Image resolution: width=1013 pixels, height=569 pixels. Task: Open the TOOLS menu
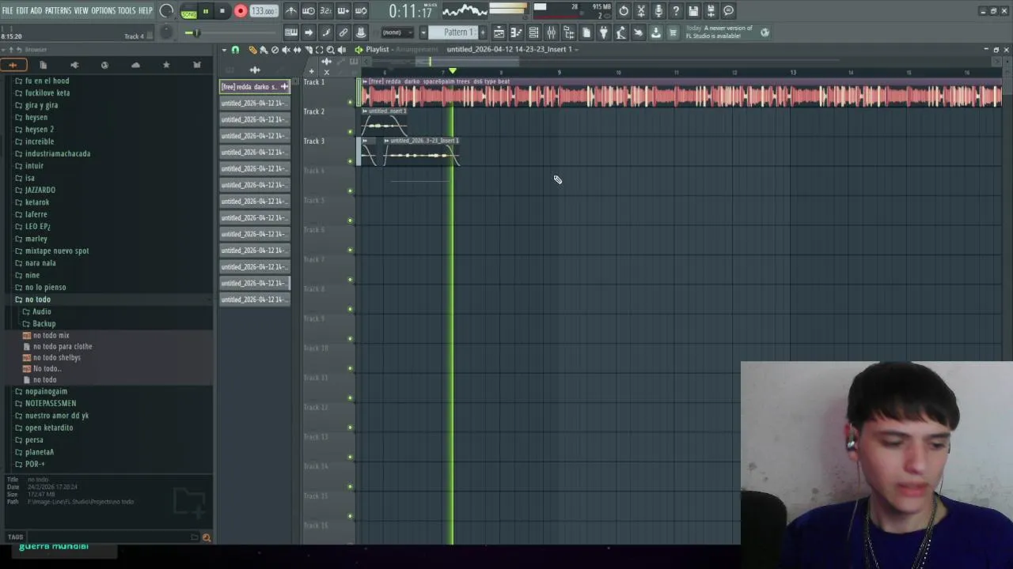pyautogui.click(x=127, y=10)
